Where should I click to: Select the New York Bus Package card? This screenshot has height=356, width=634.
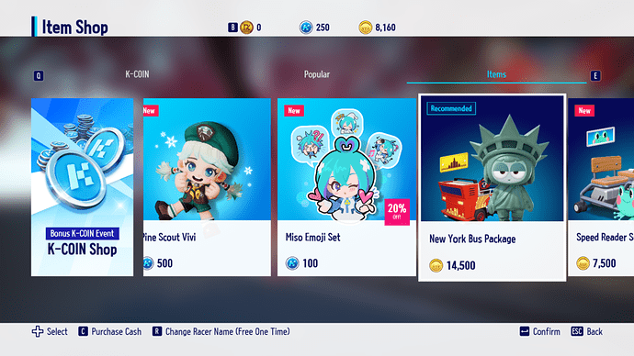click(x=492, y=188)
